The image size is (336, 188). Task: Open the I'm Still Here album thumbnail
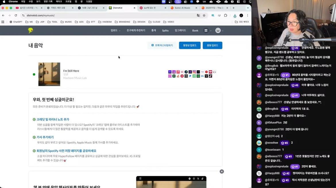click(x=49, y=74)
